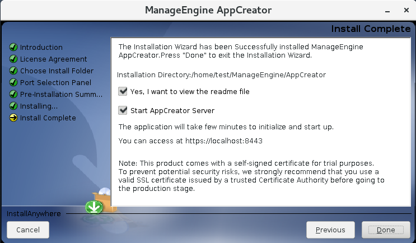Viewport: 416px width, 243px height.
Task: Click the Install Complete step label
Action: tap(48, 118)
